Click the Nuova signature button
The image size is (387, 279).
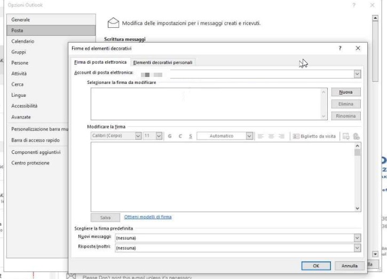tap(346, 92)
